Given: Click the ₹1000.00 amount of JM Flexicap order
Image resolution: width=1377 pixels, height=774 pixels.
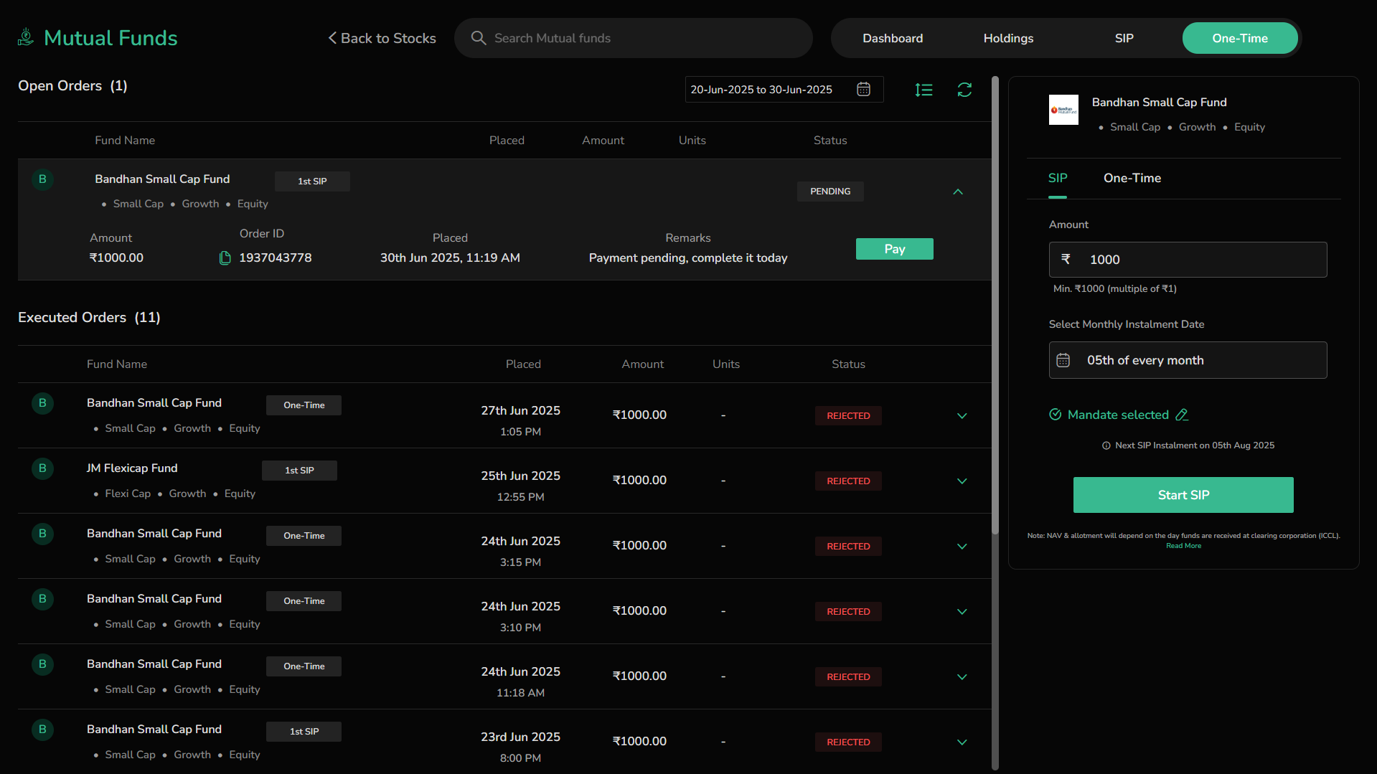Looking at the screenshot, I should tap(639, 480).
